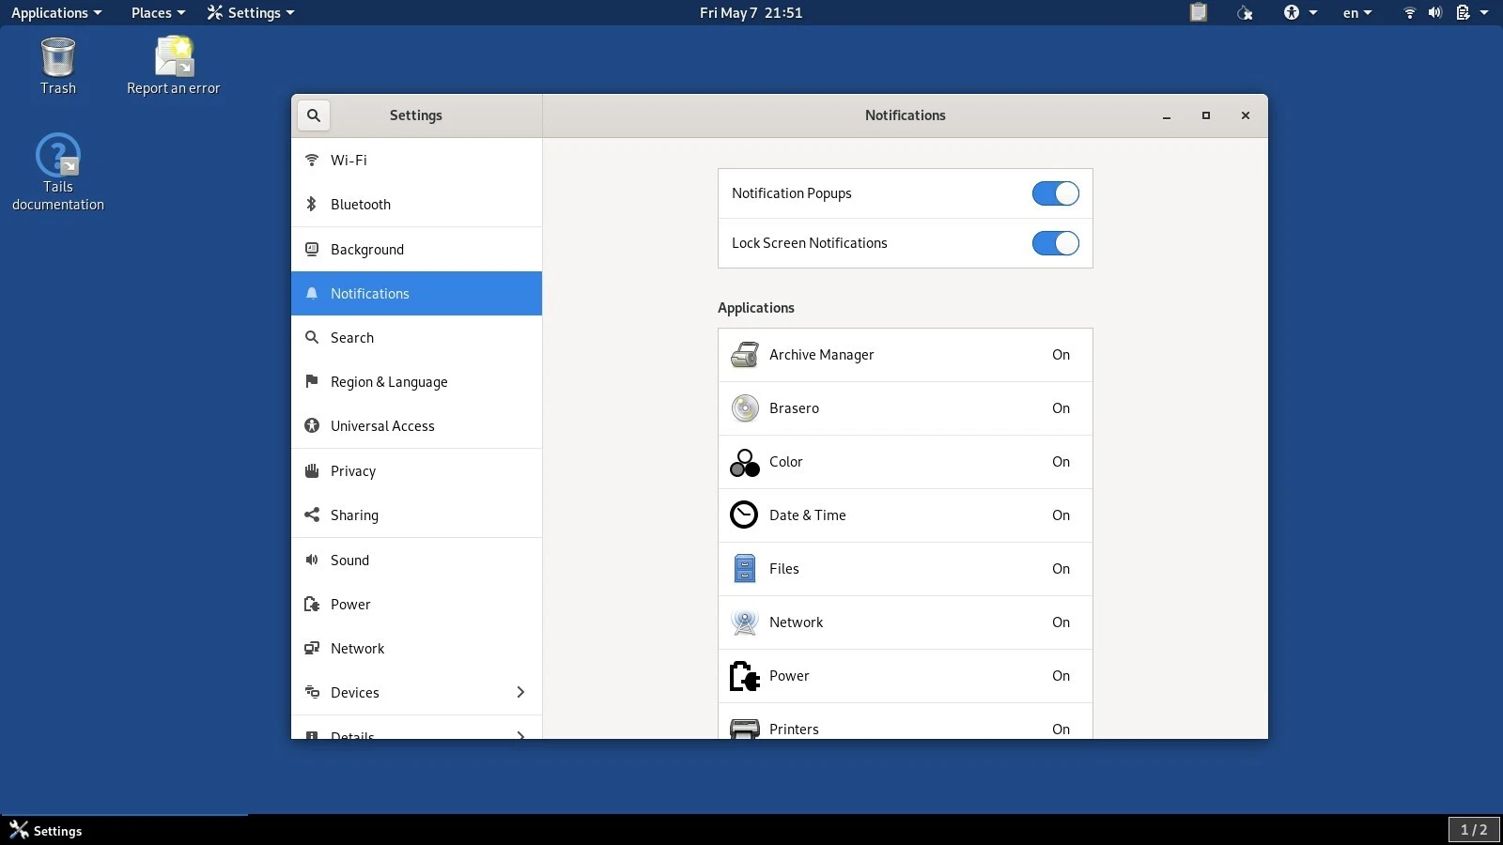Click the Network application icon in the list
The image size is (1503, 845).
click(x=745, y=622)
